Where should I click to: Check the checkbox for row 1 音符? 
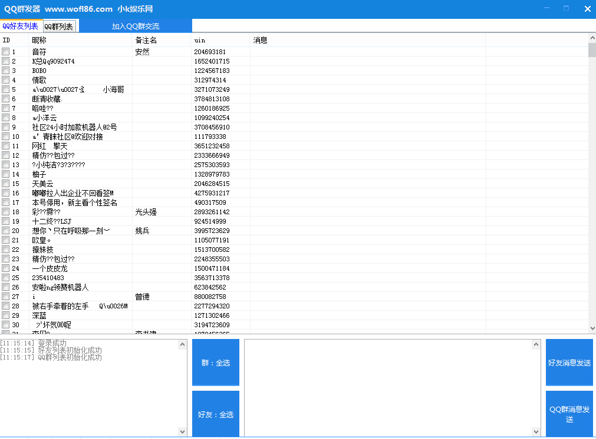6,52
